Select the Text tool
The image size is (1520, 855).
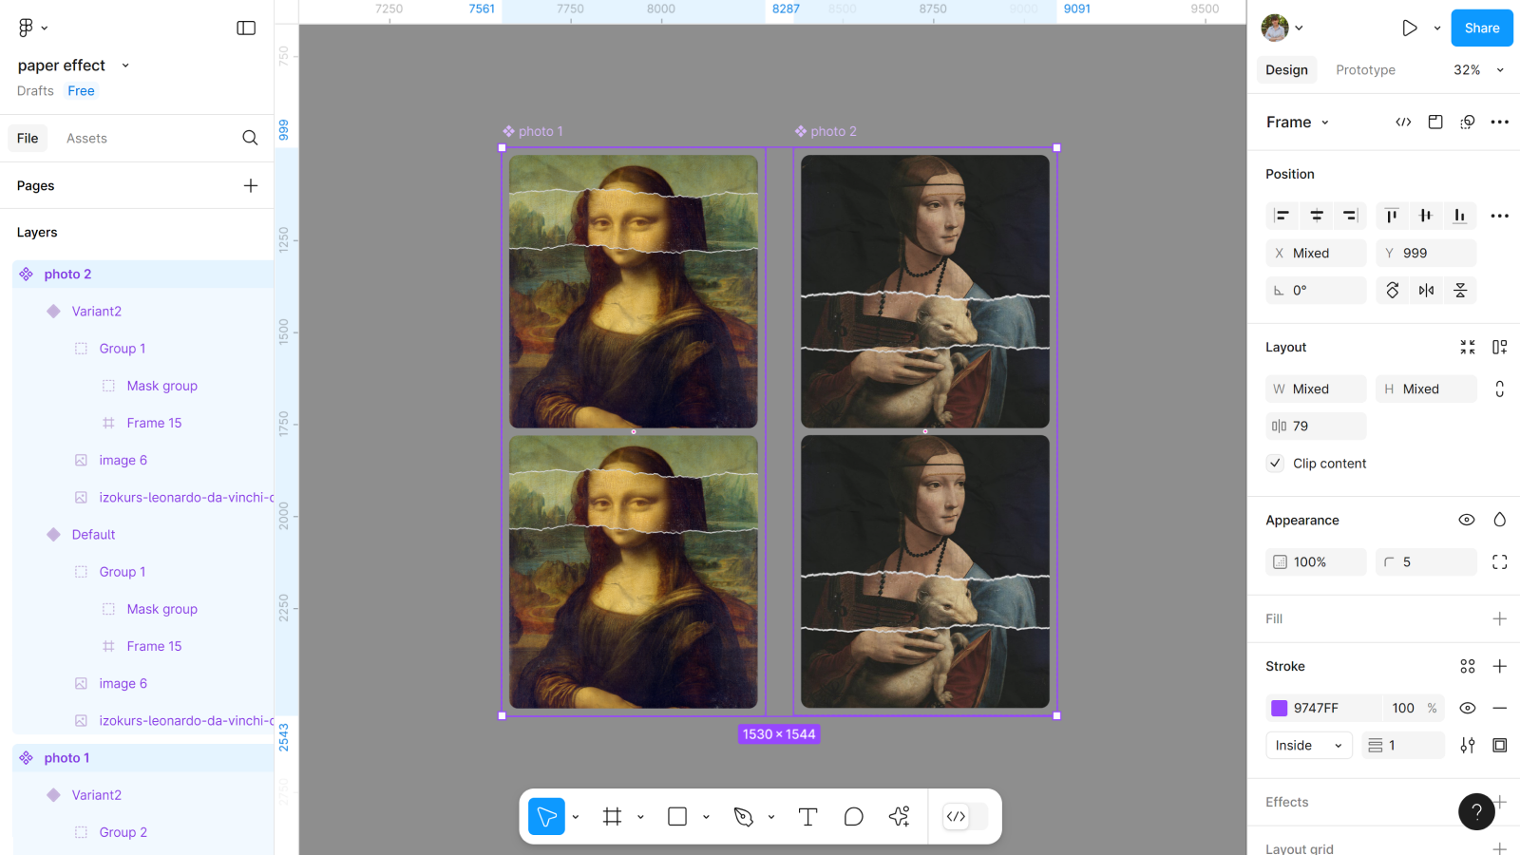pyautogui.click(x=807, y=817)
